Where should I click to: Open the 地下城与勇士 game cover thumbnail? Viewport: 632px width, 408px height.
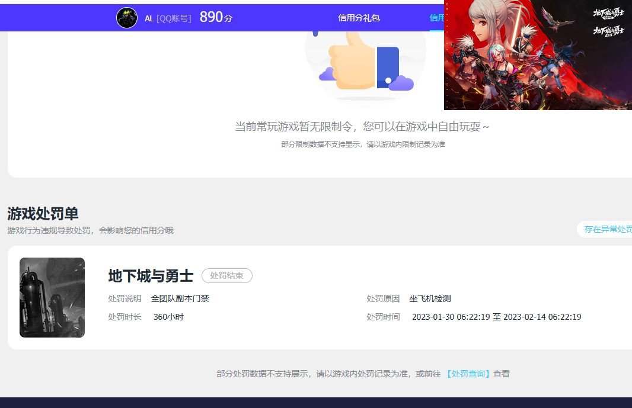click(x=52, y=297)
